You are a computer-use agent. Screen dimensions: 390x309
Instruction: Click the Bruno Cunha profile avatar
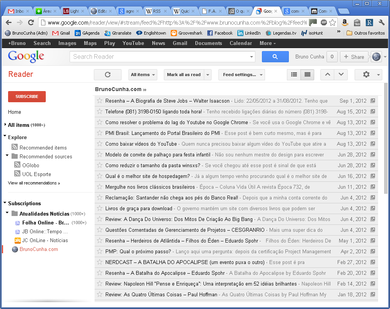[376, 56]
